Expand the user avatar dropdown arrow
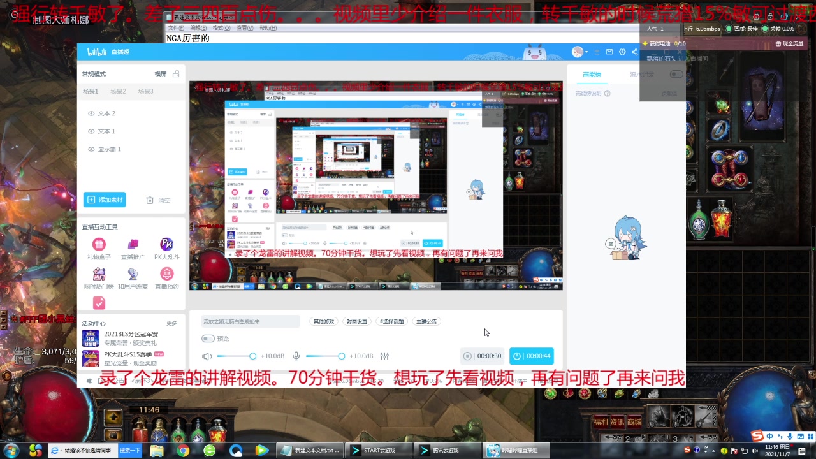 click(x=586, y=52)
